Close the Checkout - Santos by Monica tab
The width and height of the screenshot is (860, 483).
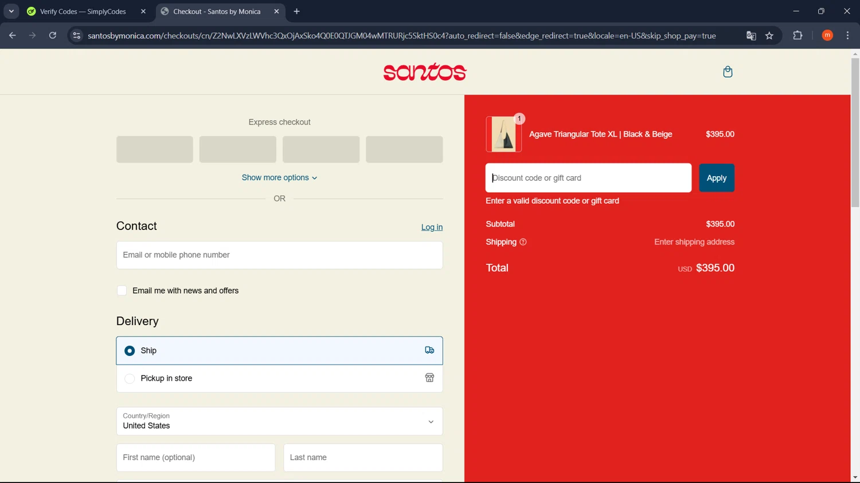tap(276, 11)
